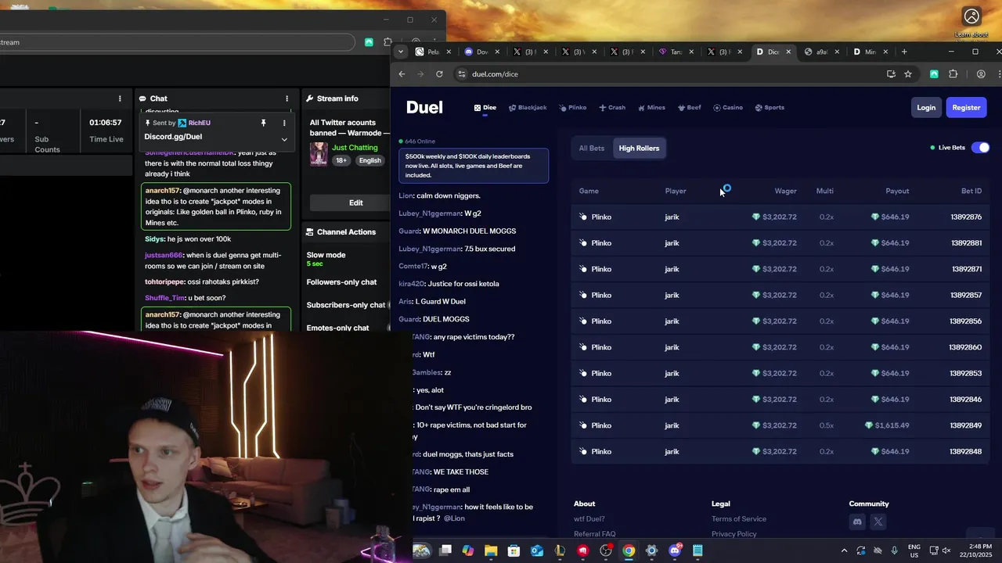Viewport: 1002px width, 563px height.
Task: Open the ENG US language indicator
Action: [914, 550]
